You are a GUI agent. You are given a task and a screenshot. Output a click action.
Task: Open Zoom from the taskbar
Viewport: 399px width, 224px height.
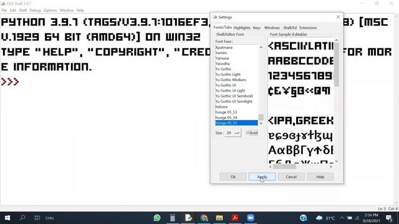tap(251, 218)
